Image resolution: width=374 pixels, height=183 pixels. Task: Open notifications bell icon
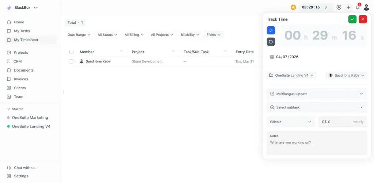pyautogui.click(x=358, y=7)
